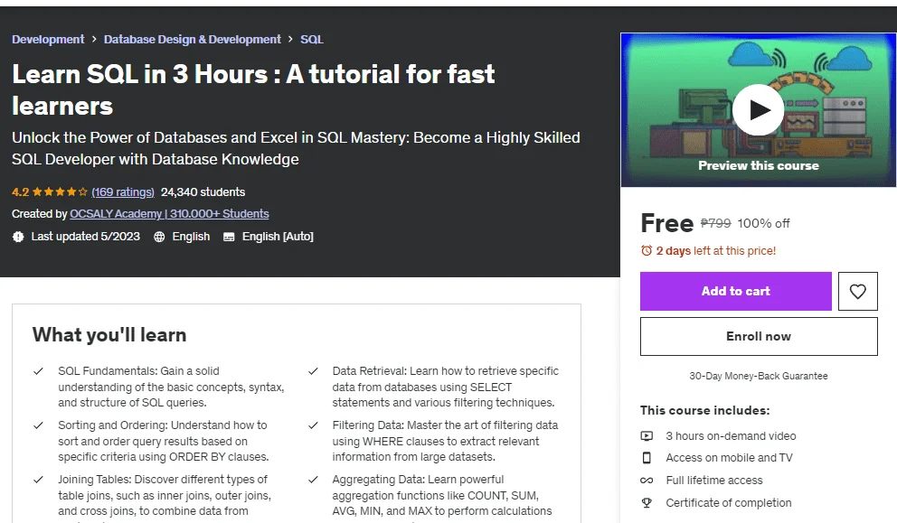This screenshot has width=897, height=523.
Task: Click This course includes heading
Action: click(x=704, y=410)
